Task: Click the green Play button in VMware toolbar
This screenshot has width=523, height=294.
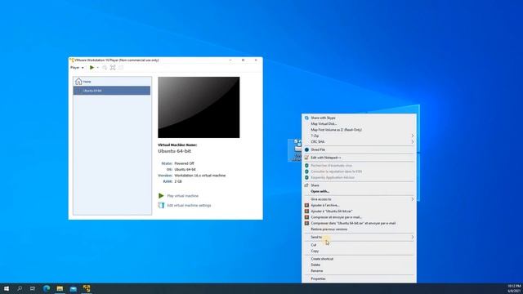Action: 92,67
